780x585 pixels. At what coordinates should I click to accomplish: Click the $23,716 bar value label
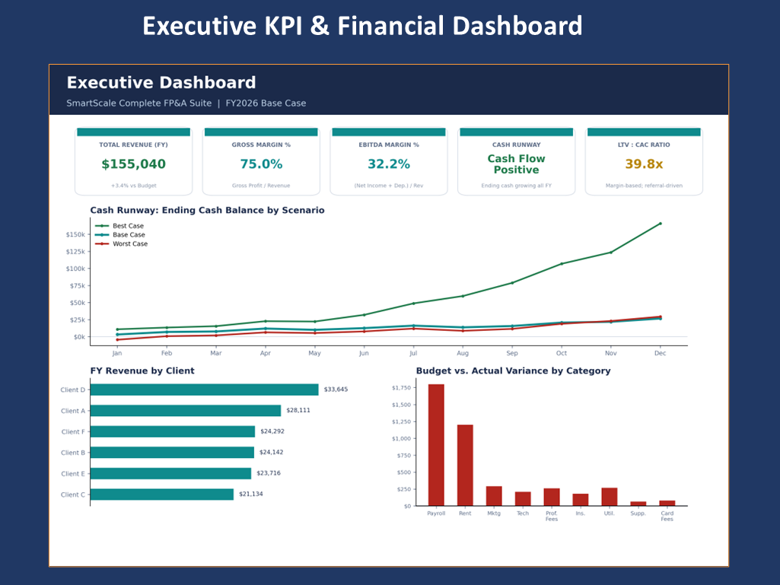(x=269, y=473)
